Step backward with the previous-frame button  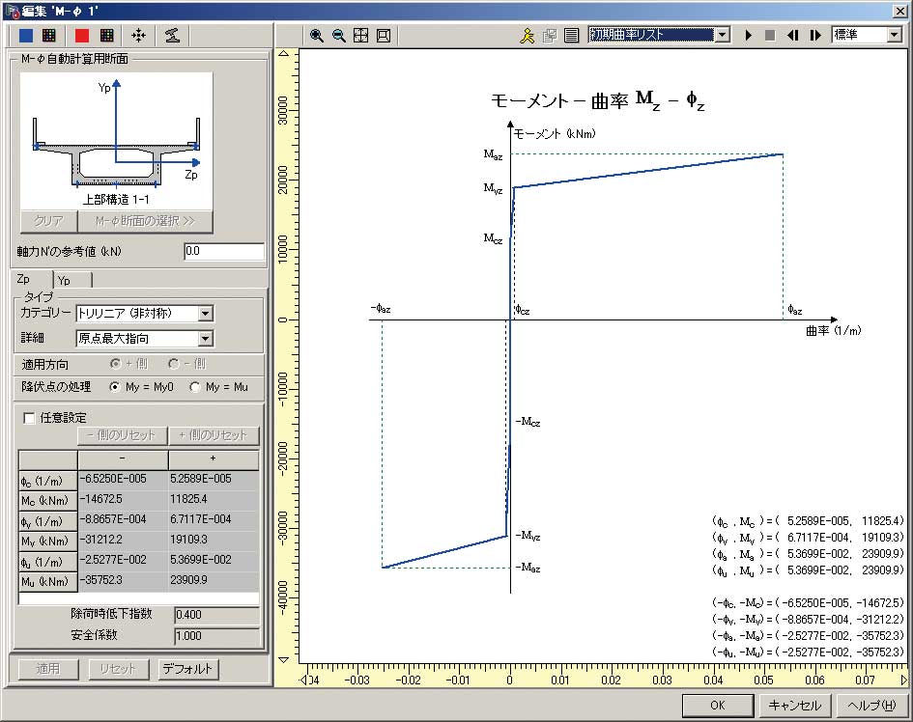tap(792, 36)
